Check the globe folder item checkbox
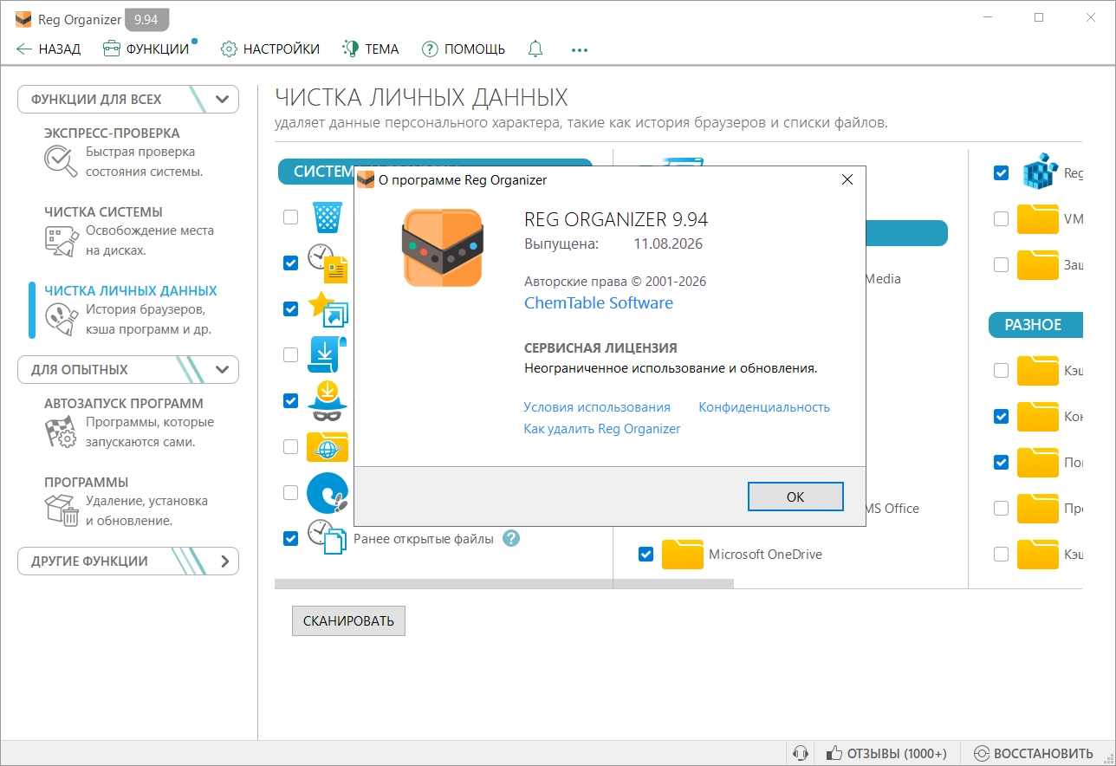Screen dimensions: 1116x766 291,446
